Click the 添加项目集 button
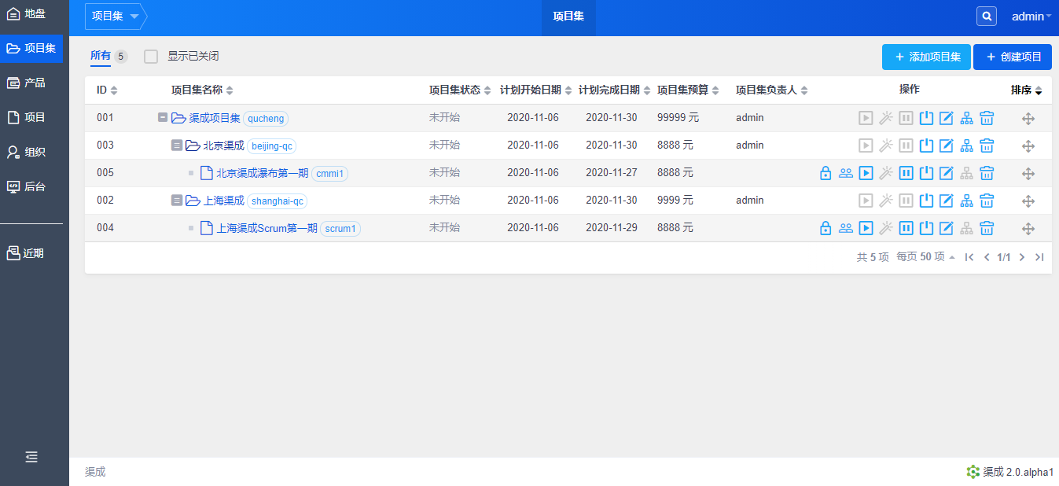Screen dimensions: 1059x486 (x=926, y=57)
